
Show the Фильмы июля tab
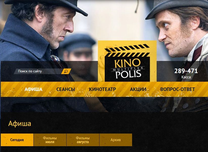(50, 140)
